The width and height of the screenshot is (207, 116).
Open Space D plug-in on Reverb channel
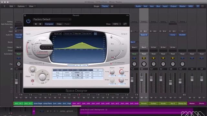click(x=144, y=35)
